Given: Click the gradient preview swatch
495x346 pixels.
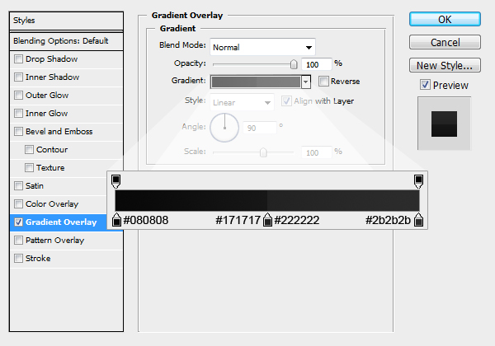Looking at the screenshot, I should (256, 82).
